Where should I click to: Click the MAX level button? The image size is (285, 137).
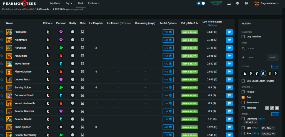point(273,57)
